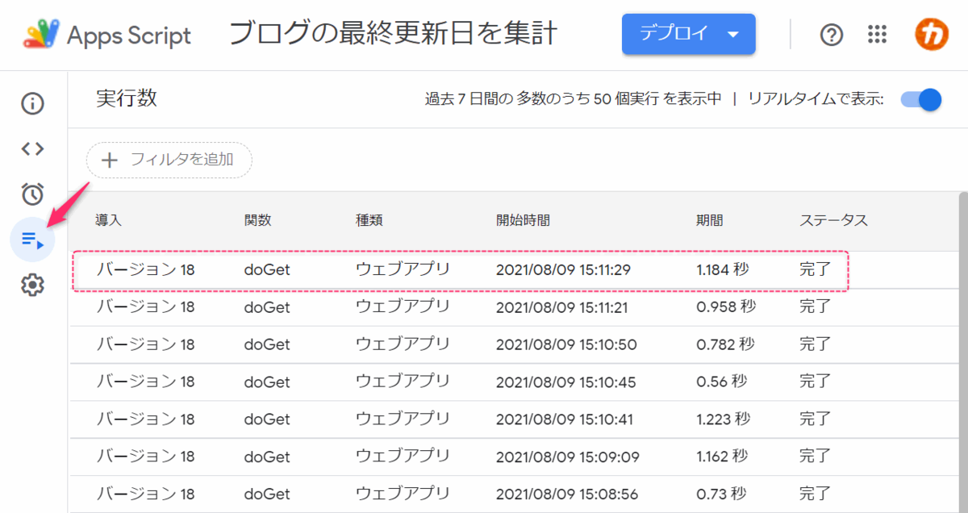Click the profile avatar in the top corner
Screen dimensions: 968x513
pos(930,35)
